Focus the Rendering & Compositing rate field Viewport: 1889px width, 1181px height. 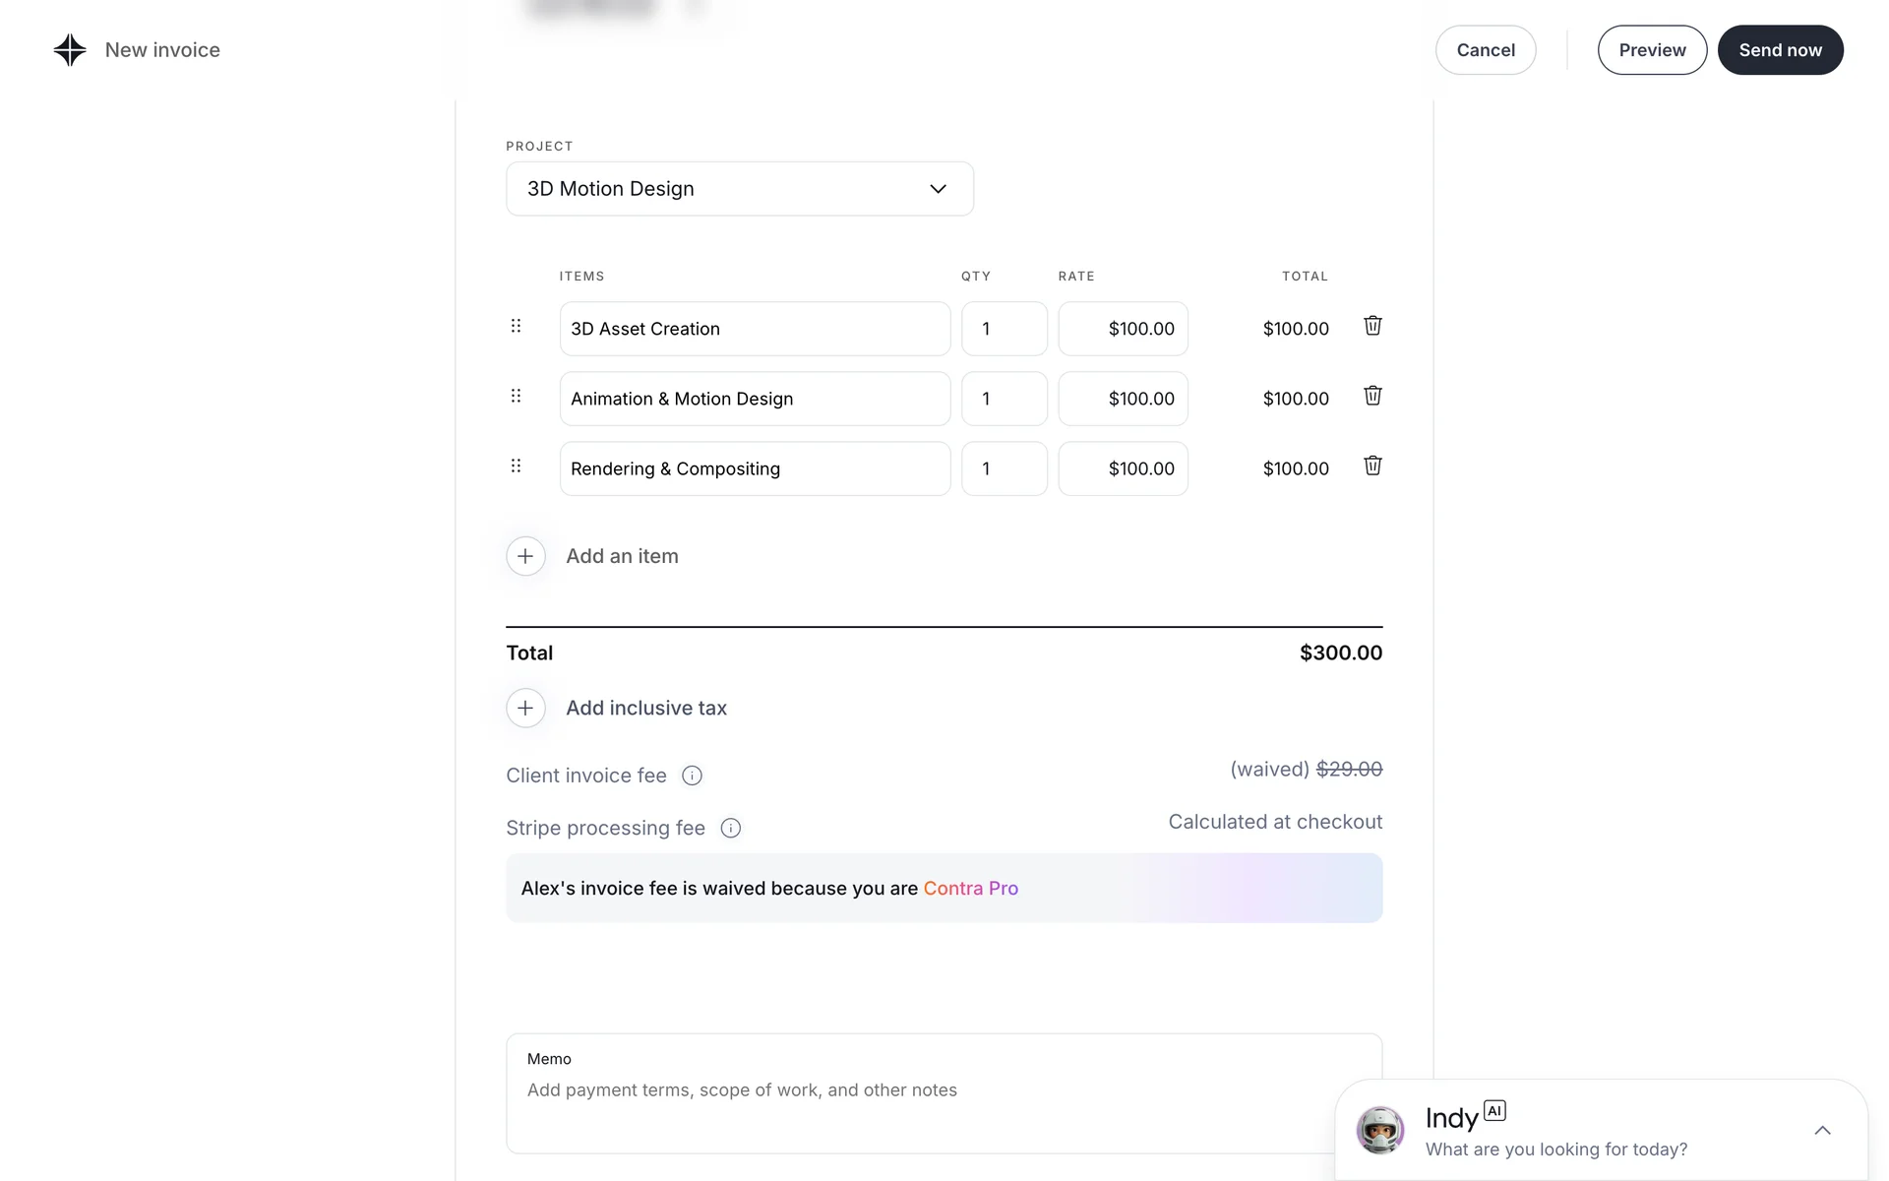click(x=1123, y=468)
